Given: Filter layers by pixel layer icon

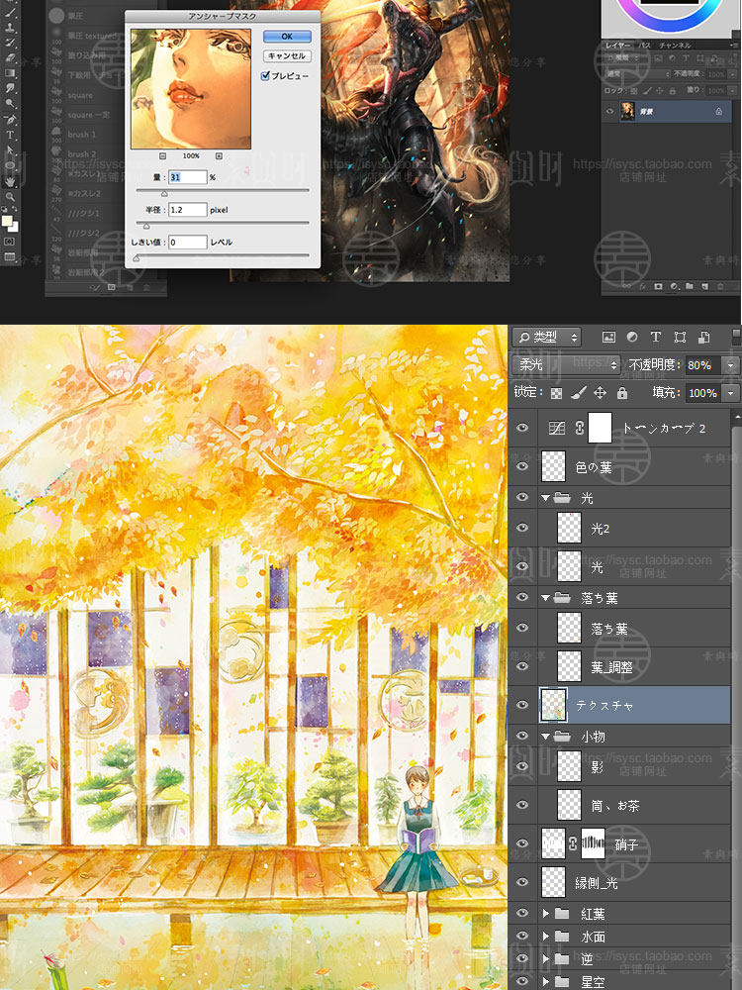Looking at the screenshot, I should pos(608,338).
